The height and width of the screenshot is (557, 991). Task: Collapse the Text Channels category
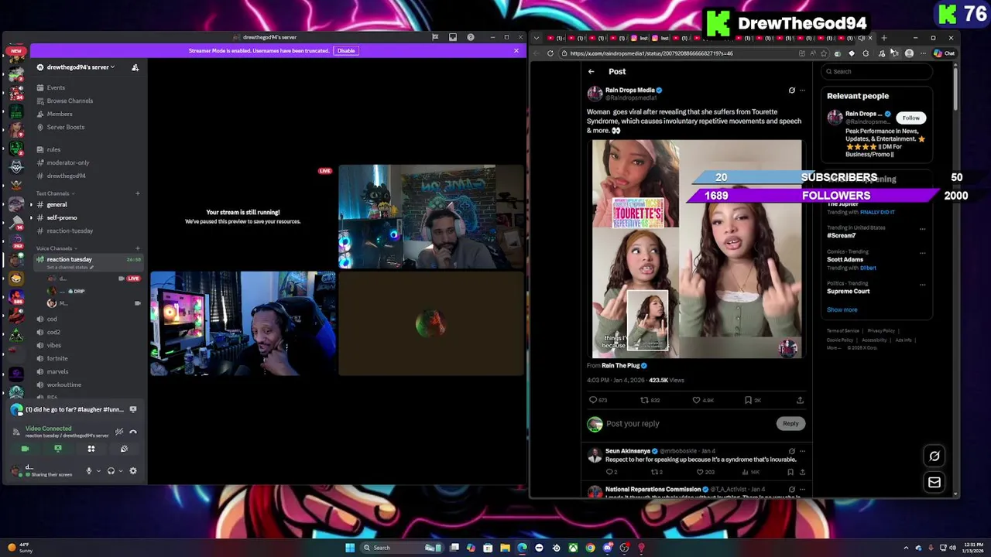point(54,193)
